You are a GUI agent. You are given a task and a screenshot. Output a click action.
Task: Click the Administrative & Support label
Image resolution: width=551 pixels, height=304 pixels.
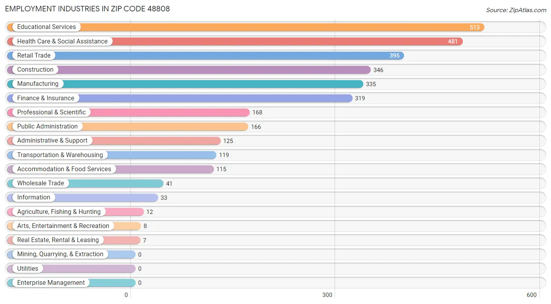(53, 141)
